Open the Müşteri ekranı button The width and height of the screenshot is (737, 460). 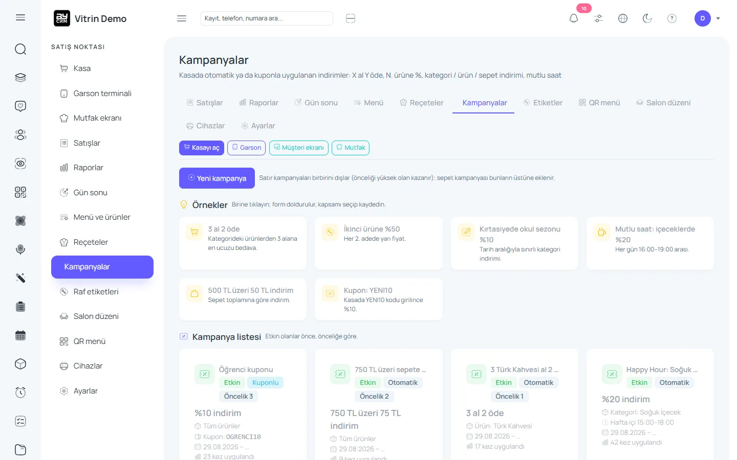(x=299, y=148)
